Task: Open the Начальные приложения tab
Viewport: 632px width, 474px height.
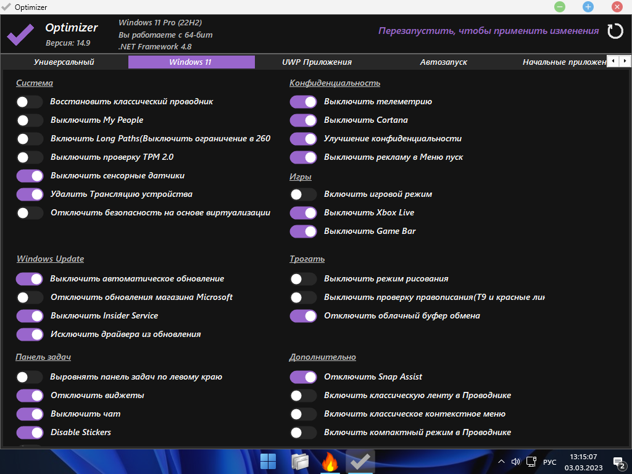Action: click(x=564, y=62)
